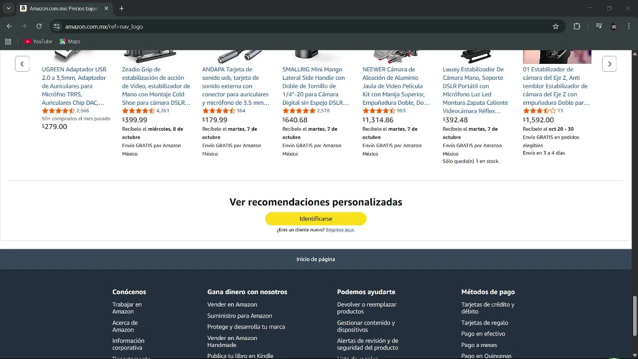View SMALLRIG star rating 2,578 reviews

306,111
